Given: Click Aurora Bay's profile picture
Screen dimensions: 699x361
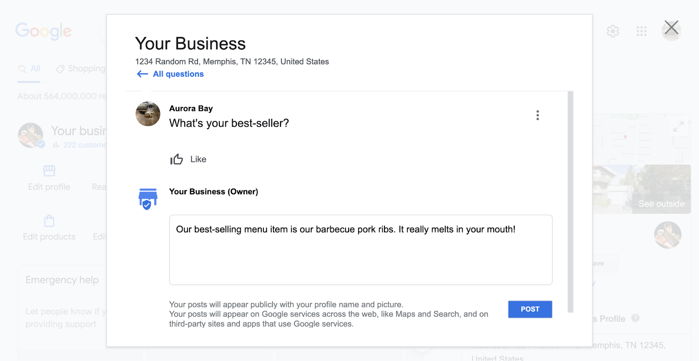Looking at the screenshot, I should coord(148,114).
